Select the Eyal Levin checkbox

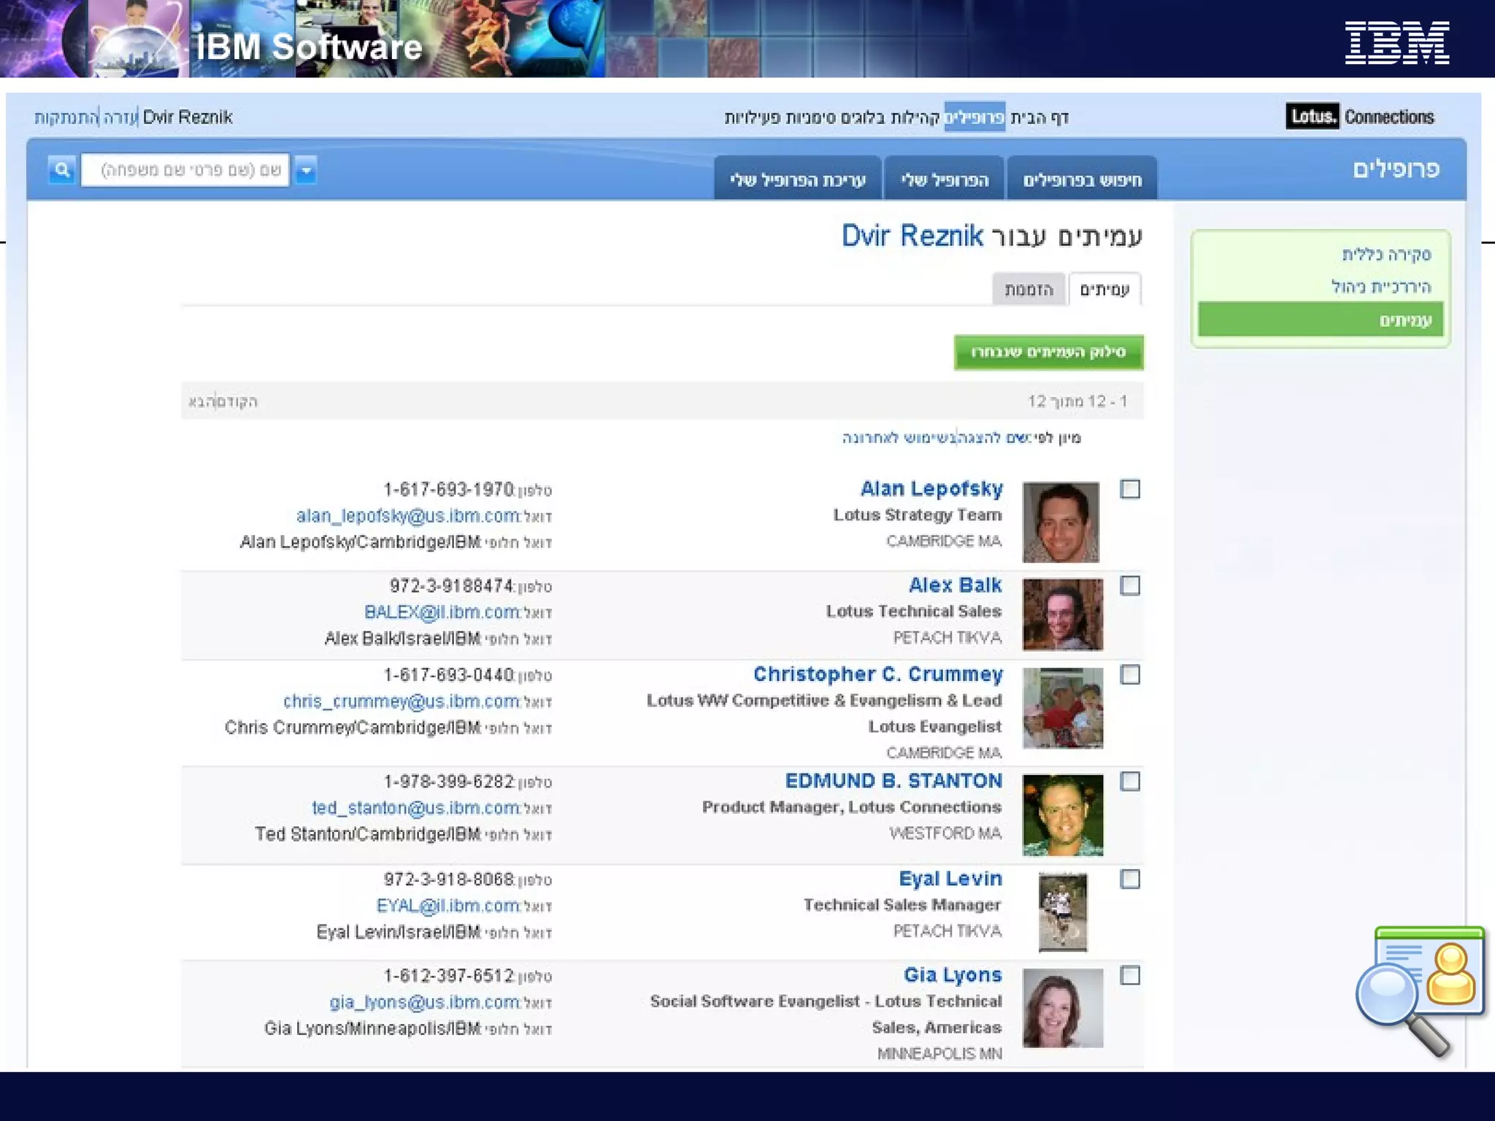(x=1129, y=879)
